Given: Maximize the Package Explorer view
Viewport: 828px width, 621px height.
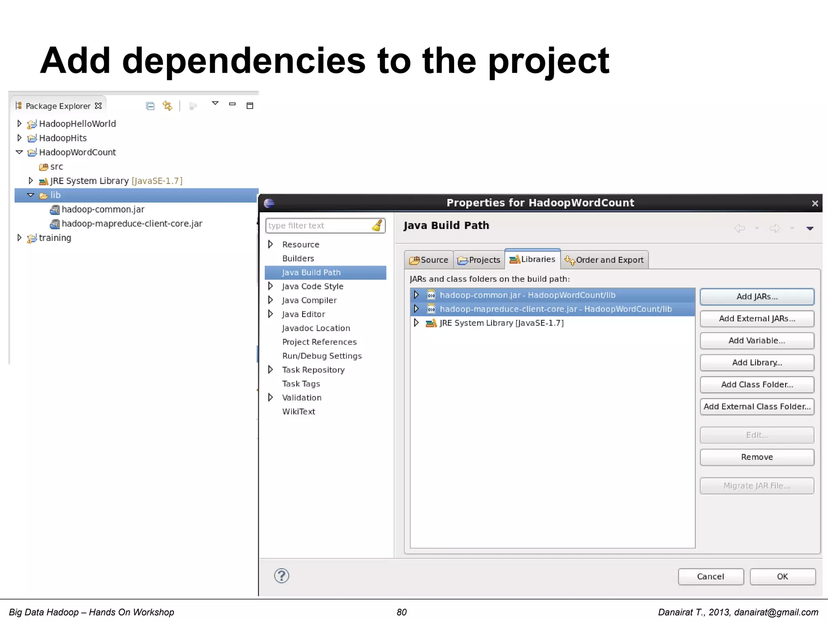Looking at the screenshot, I should point(250,106).
